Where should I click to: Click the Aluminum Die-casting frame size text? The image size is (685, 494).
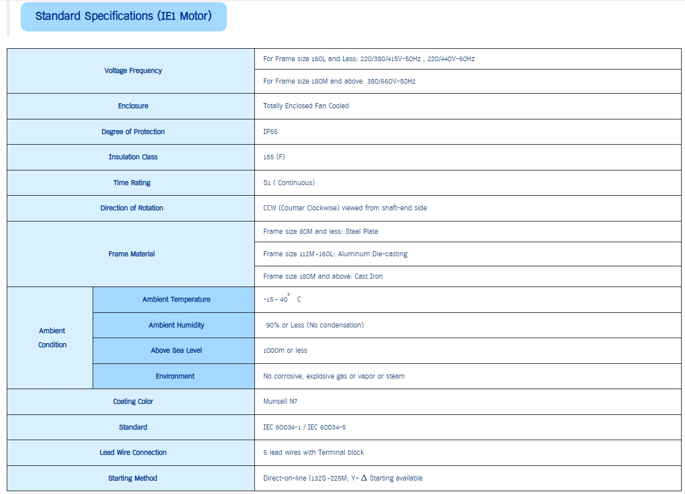tap(335, 254)
